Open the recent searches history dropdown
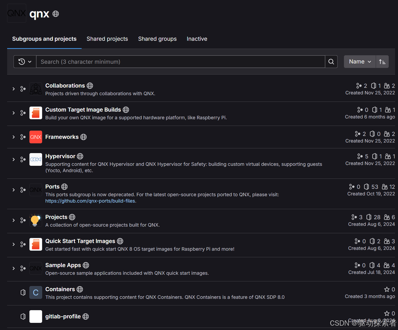Image resolution: width=398 pixels, height=330 pixels. tap(25, 62)
